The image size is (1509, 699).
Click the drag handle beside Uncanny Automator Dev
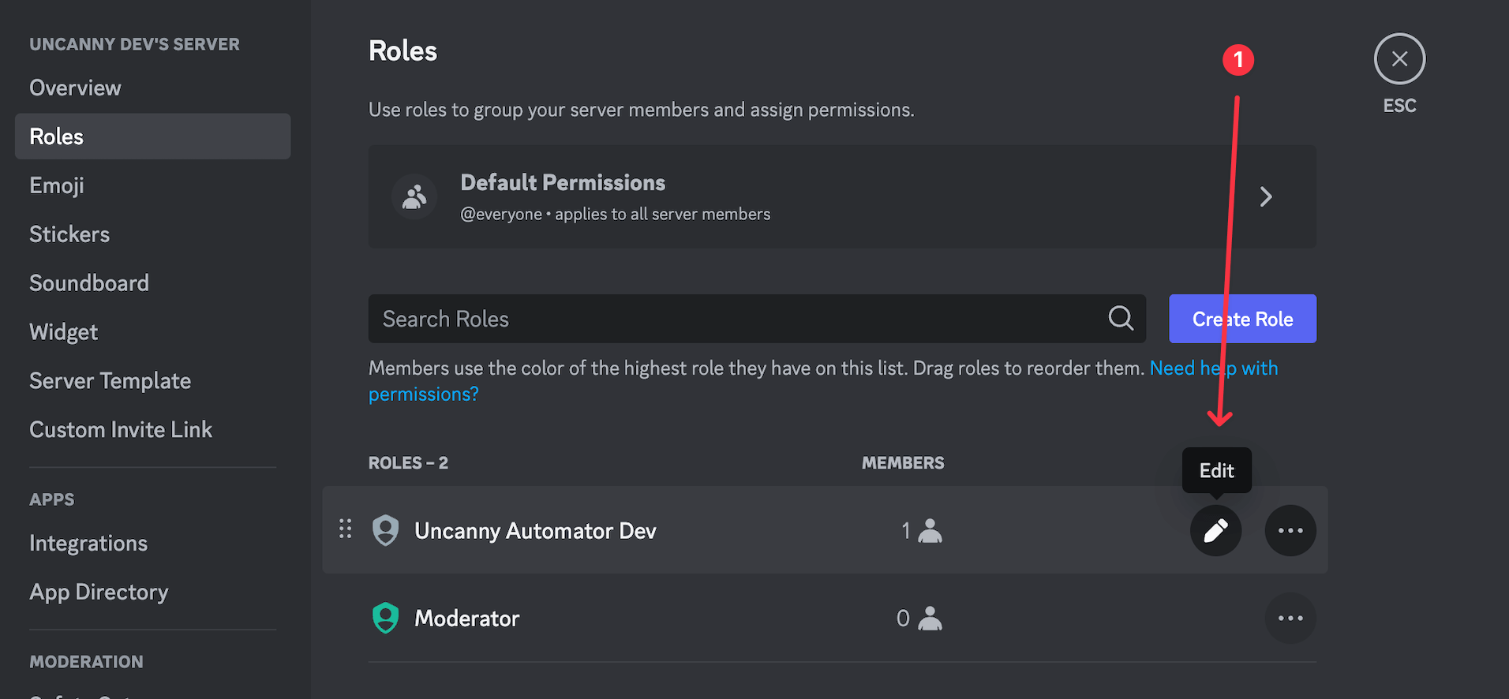(345, 529)
